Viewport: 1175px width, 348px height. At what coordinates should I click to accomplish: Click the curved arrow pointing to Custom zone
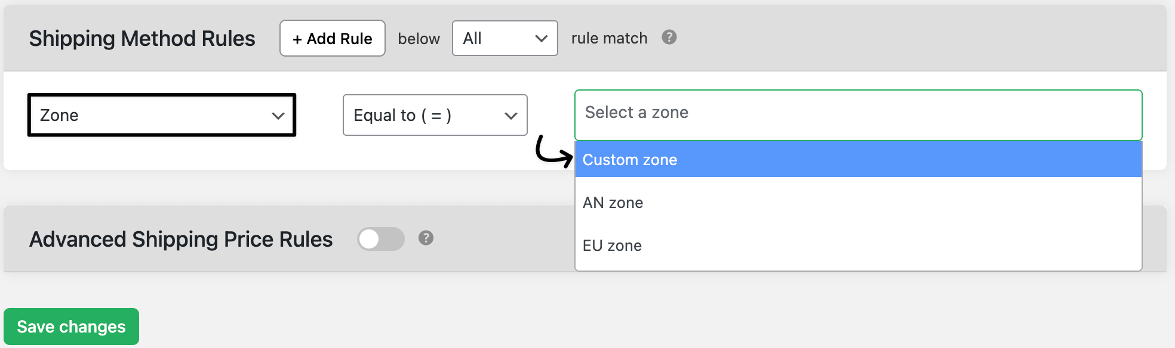click(x=554, y=152)
